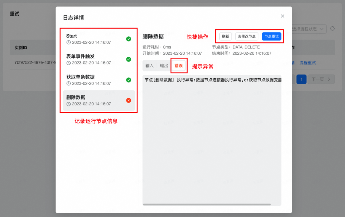Click the horizontal scrollbar under the error log
345x217 pixels.
207,204
